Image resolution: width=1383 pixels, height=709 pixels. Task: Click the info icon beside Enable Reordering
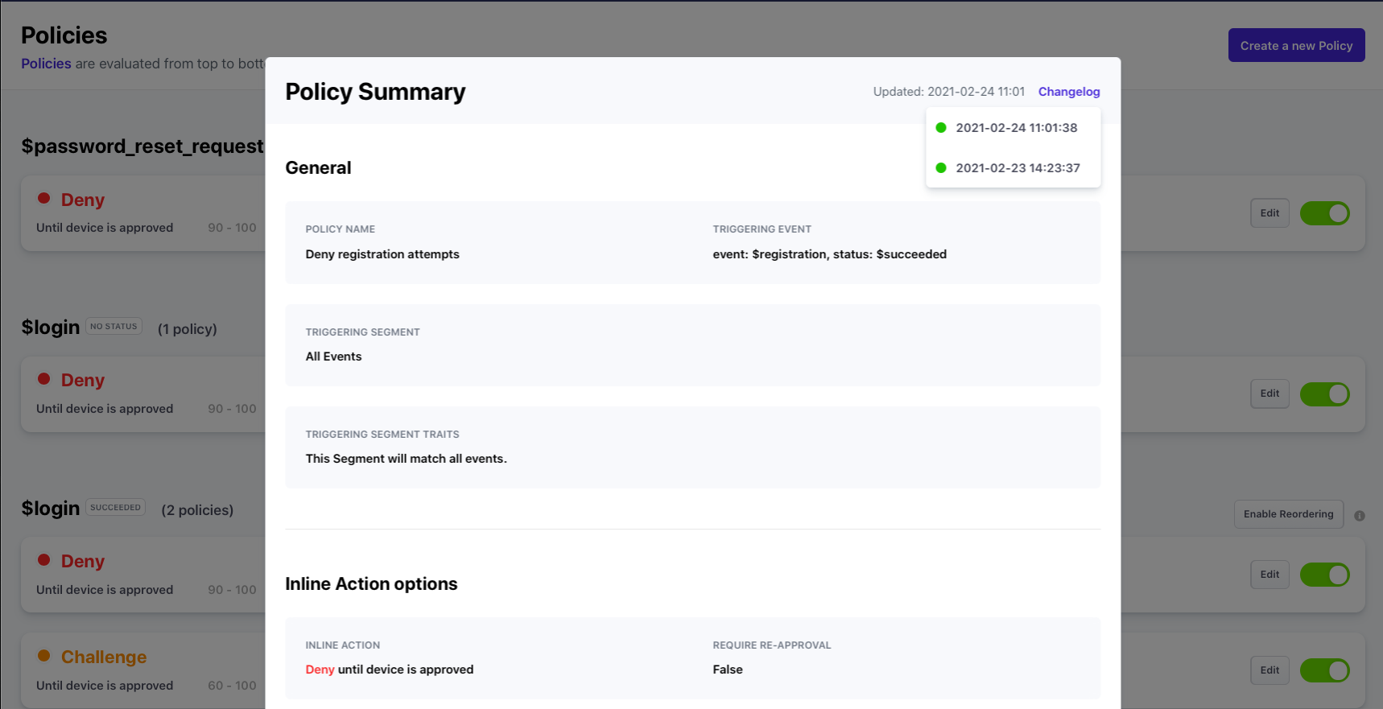pyautogui.click(x=1360, y=516)
